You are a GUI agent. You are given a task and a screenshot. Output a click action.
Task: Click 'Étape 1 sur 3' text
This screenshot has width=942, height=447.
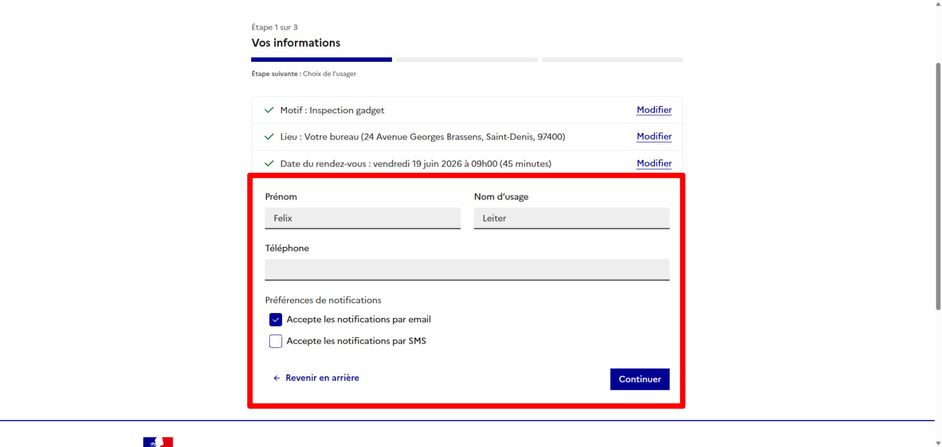[274, 27]
